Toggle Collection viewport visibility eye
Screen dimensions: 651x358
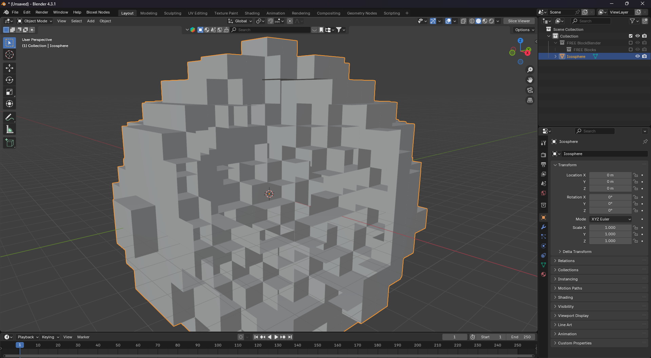[637, 36]
